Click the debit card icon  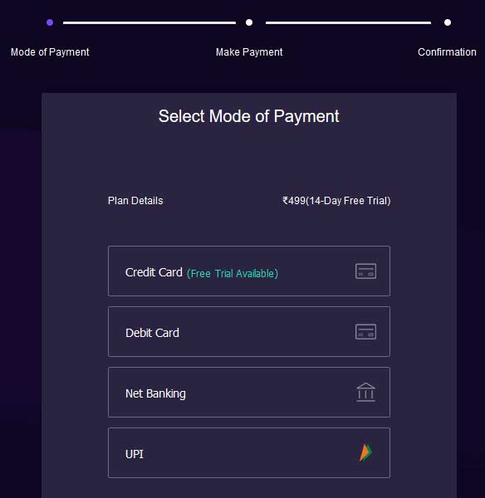pos(365,332)
